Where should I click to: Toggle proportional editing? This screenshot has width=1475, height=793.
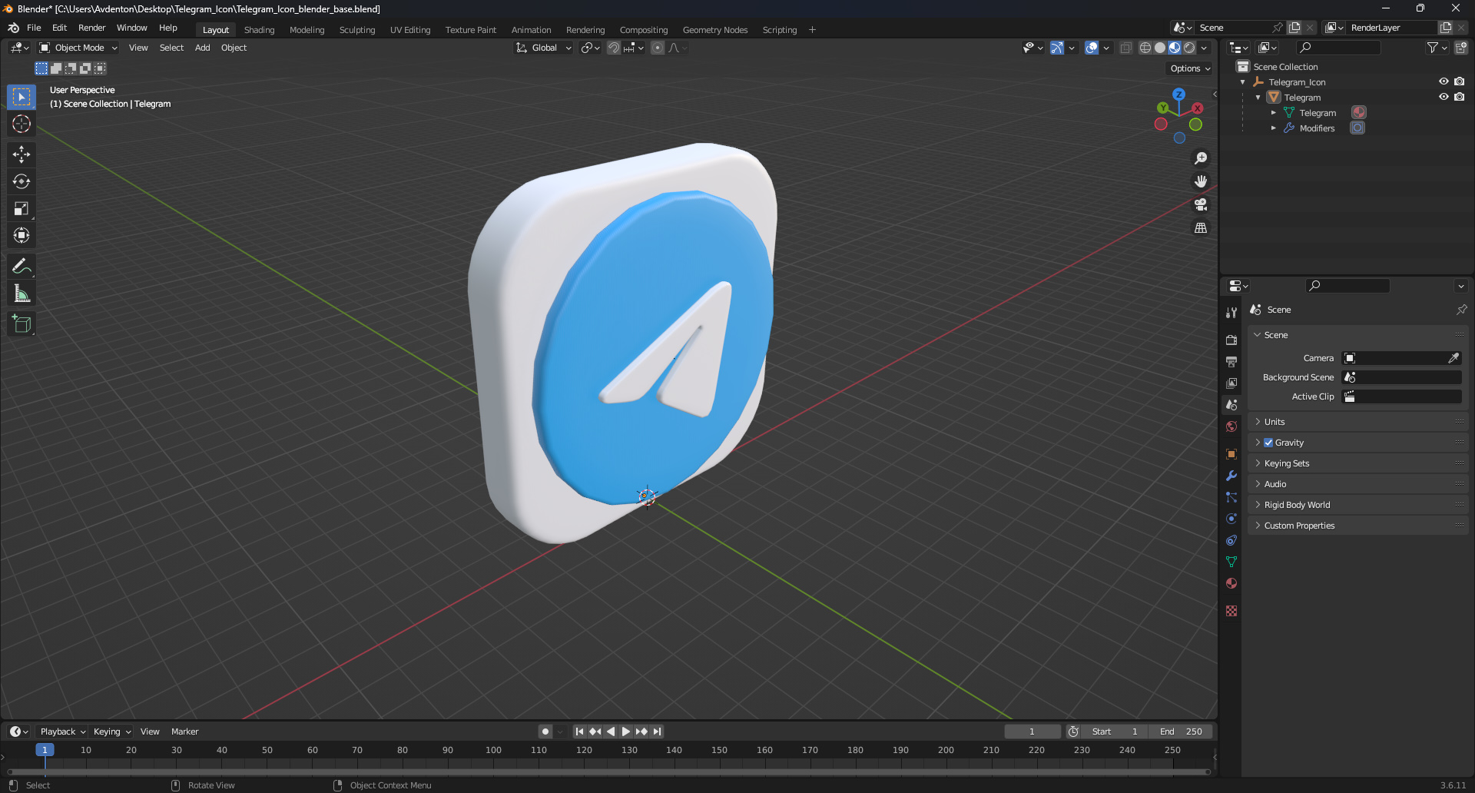click(658, 48)
